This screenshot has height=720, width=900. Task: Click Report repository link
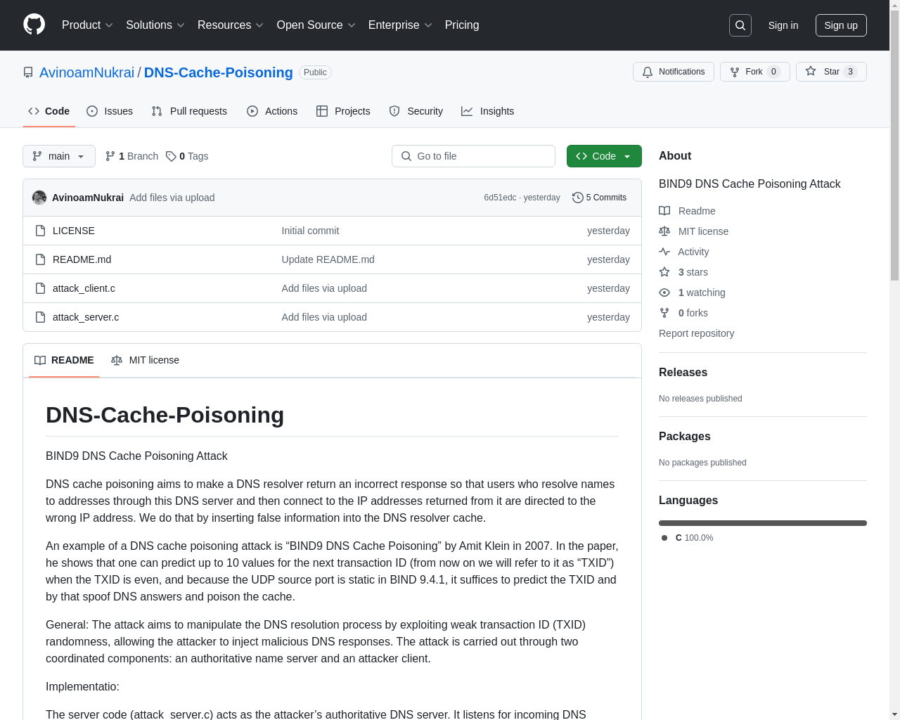click(696, 333)
